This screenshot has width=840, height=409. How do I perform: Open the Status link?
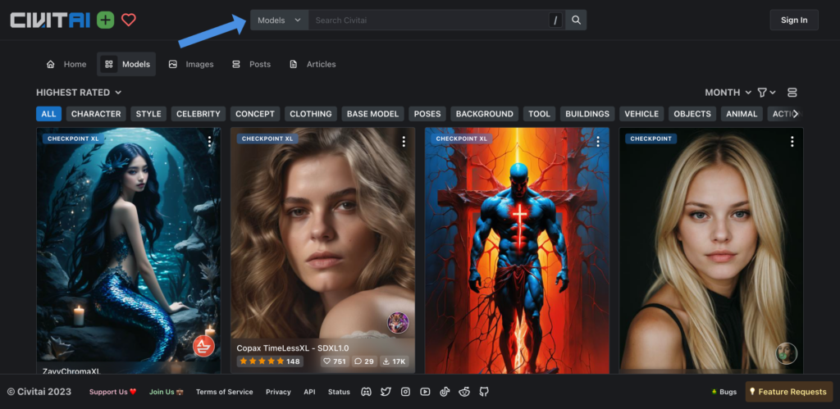point(339,392)
